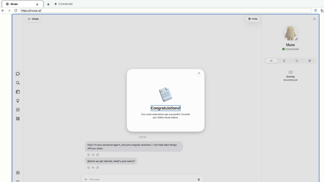Edit the Muse avatar with pencil icon
Screen dimensions: 324x182
coord(296,39)
